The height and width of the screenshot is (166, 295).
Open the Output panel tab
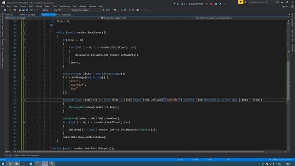[x=17, y=155]
